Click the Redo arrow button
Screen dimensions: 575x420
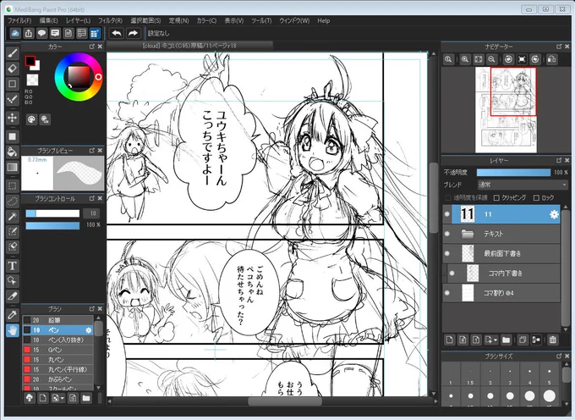(133, 33)
